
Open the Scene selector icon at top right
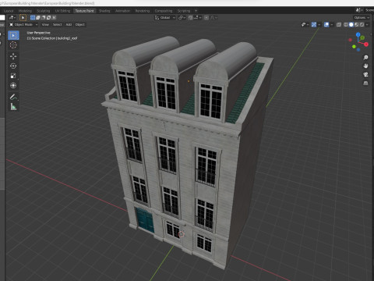(358, 10)
